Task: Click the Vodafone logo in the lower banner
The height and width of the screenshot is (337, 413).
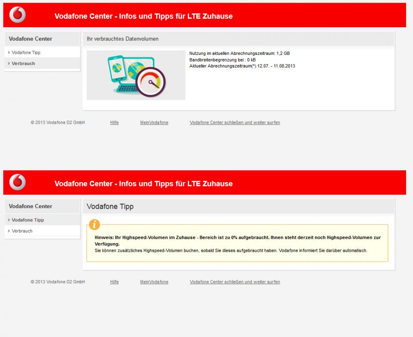Action: coord(18,182)
